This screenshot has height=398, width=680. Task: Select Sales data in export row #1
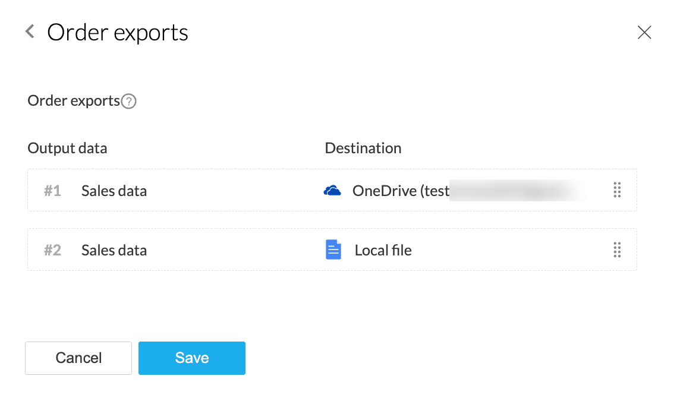[114, 191]
